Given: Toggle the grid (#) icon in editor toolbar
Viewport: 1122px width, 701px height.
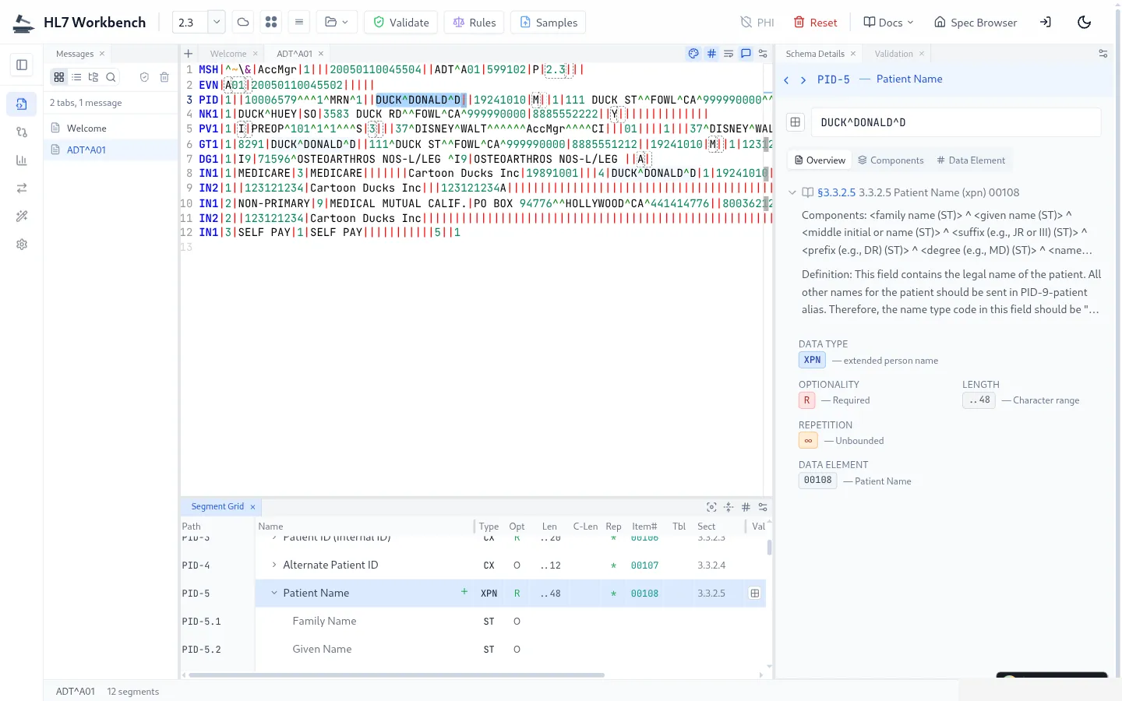Looking at the screenshot, I should (x=711, y=53).
